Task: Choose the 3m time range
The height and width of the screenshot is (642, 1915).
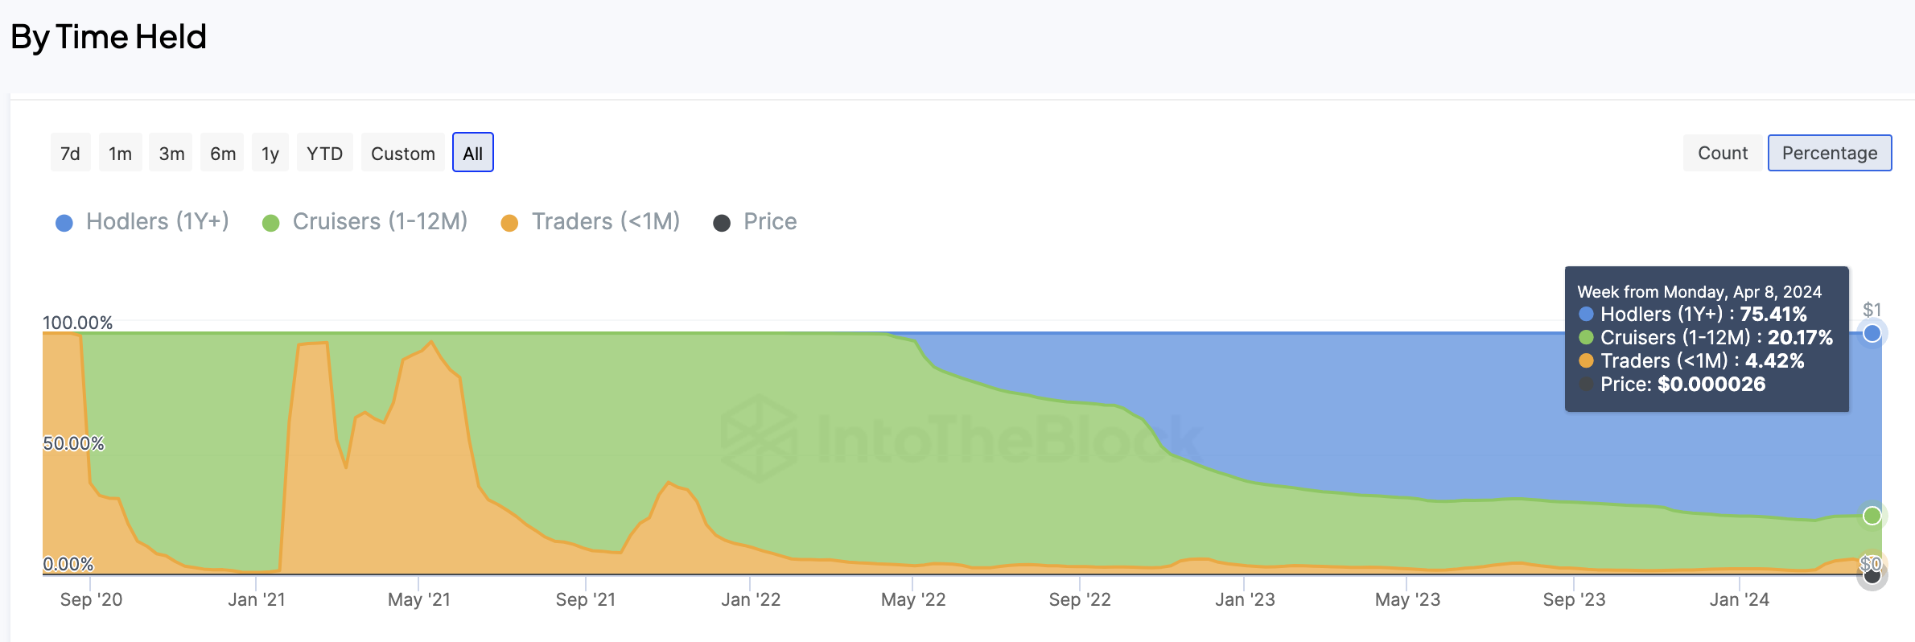Action: point(171,153)
